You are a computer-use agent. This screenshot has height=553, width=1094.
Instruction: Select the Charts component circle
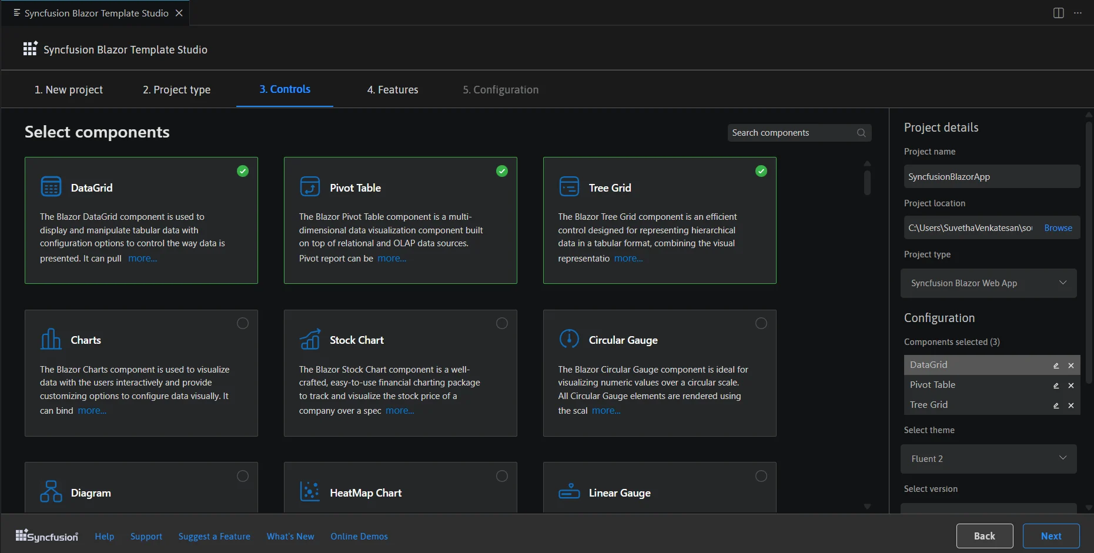(x=243, y=323)
